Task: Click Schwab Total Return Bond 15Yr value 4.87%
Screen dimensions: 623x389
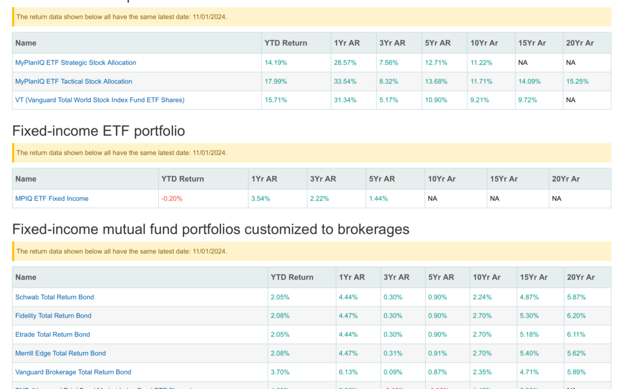Action: point(529,297)
